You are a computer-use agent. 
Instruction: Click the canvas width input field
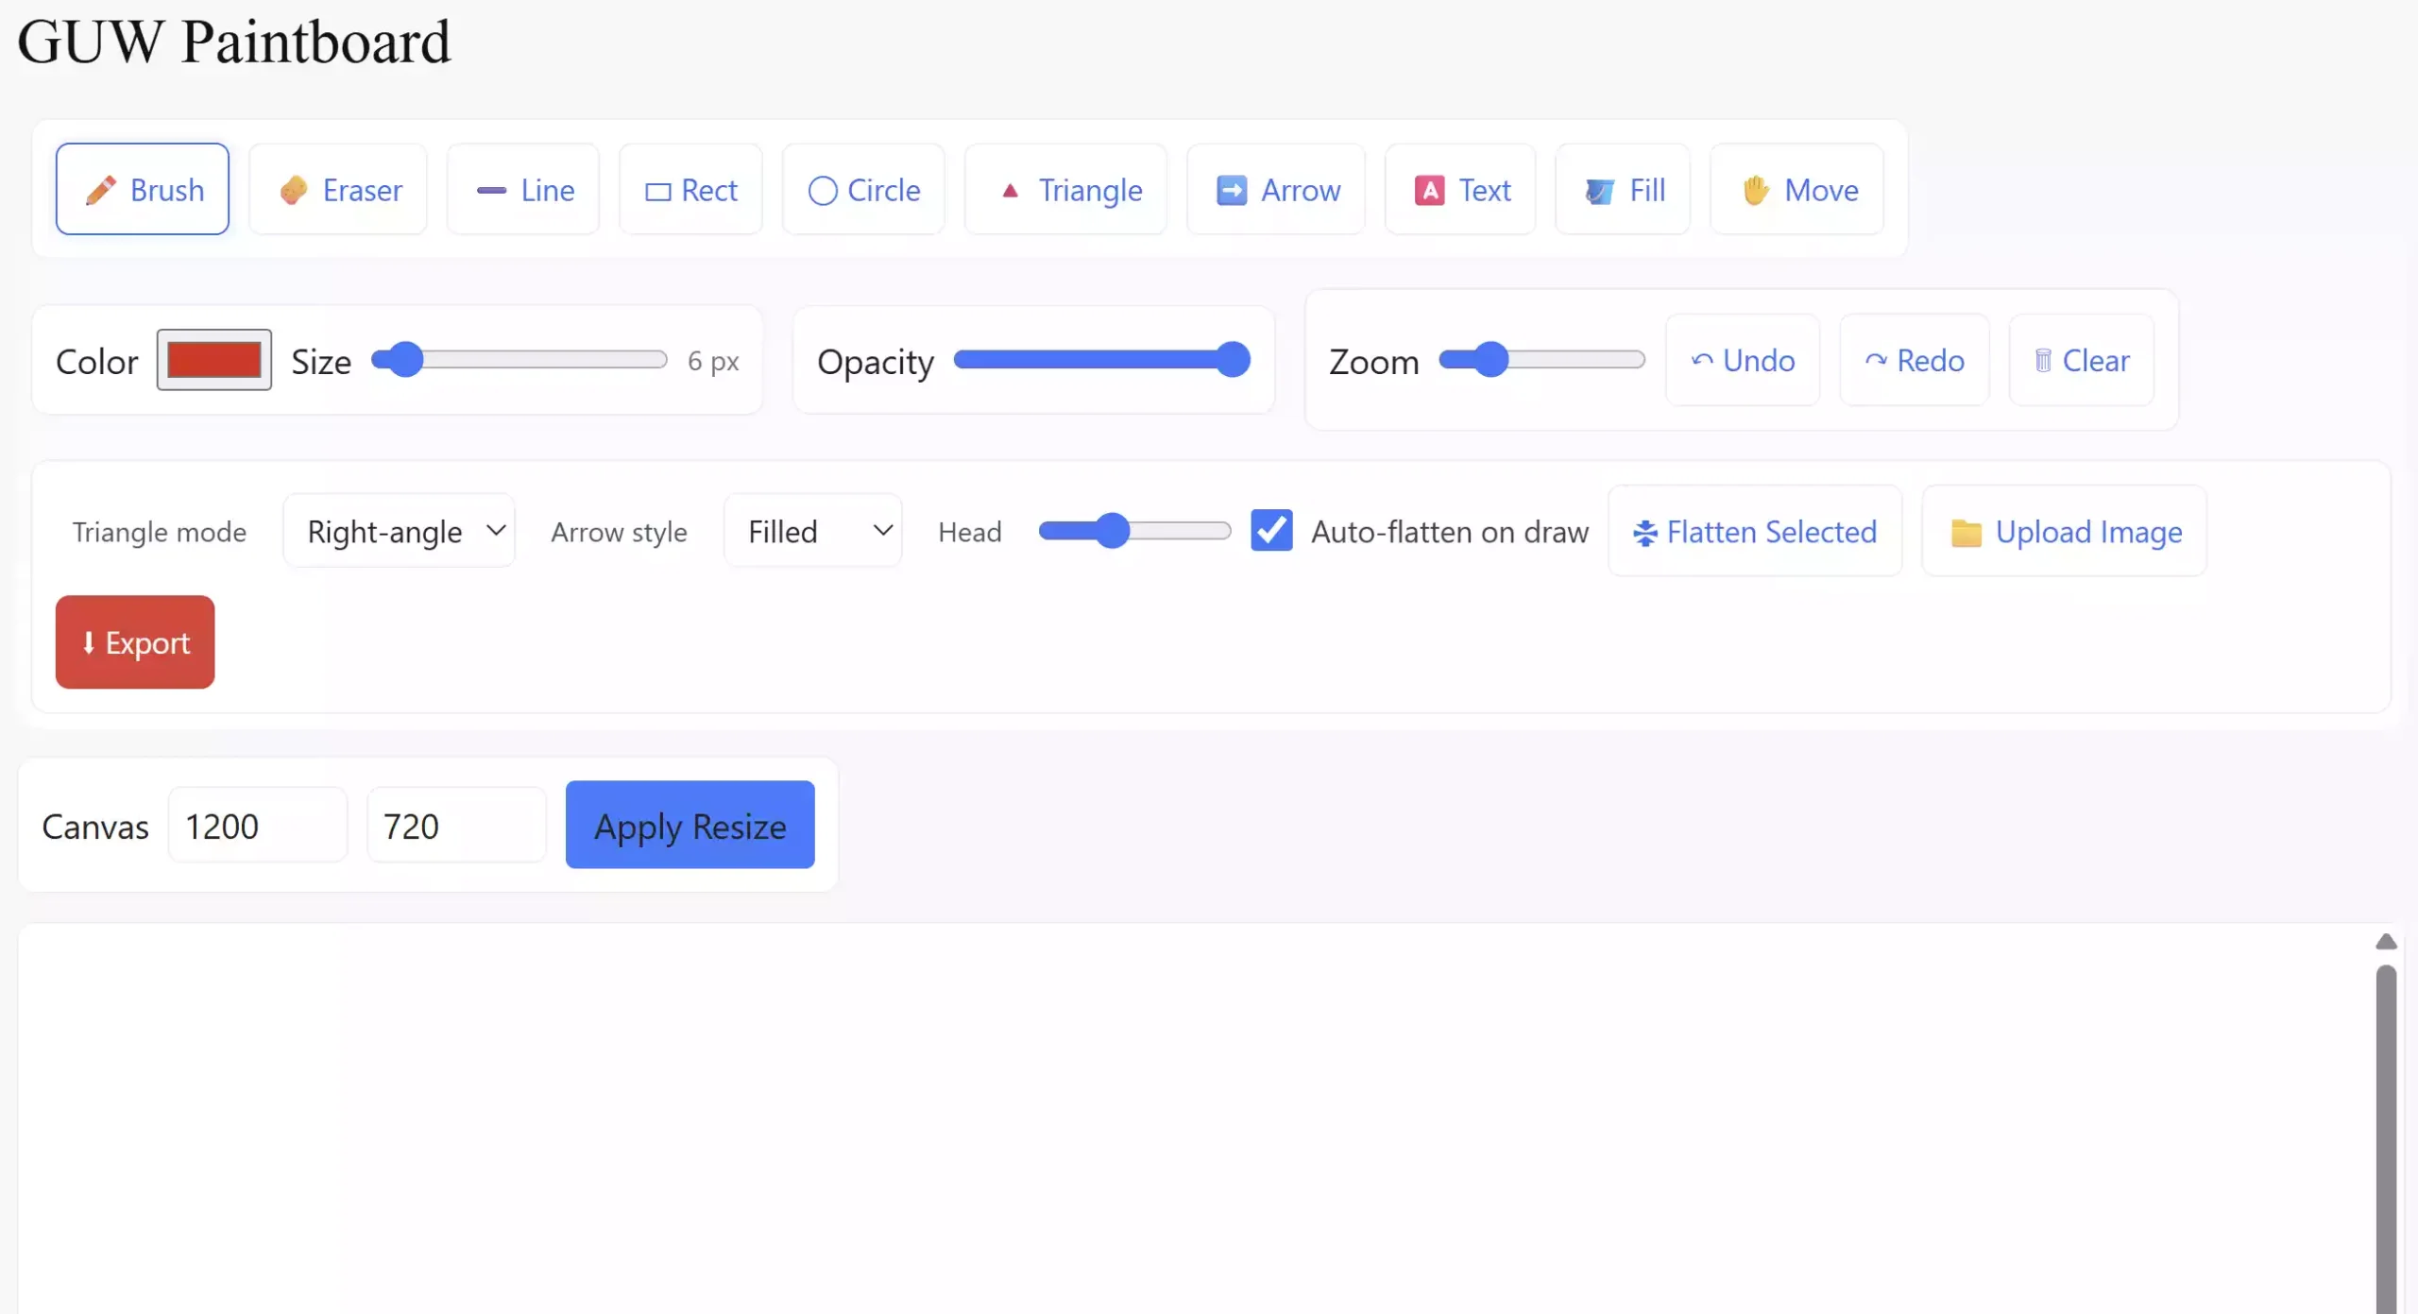coord(258,826)
